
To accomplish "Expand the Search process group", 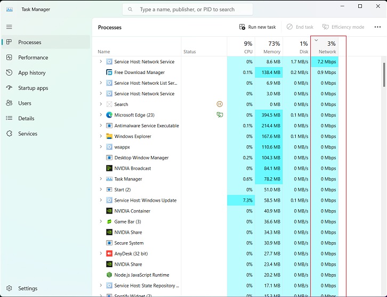I will 101,104.
